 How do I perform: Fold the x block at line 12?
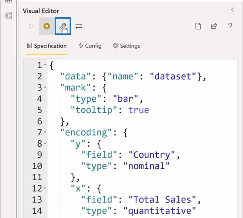tap(45, 188)
